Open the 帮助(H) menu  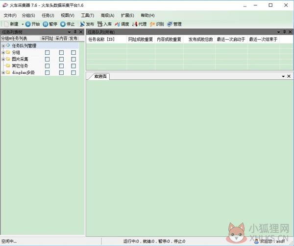[x=147, y=15]
